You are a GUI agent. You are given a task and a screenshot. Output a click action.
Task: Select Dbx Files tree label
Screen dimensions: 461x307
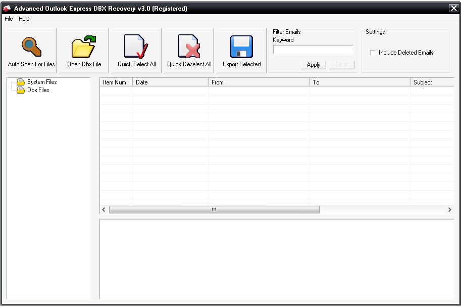38,90
